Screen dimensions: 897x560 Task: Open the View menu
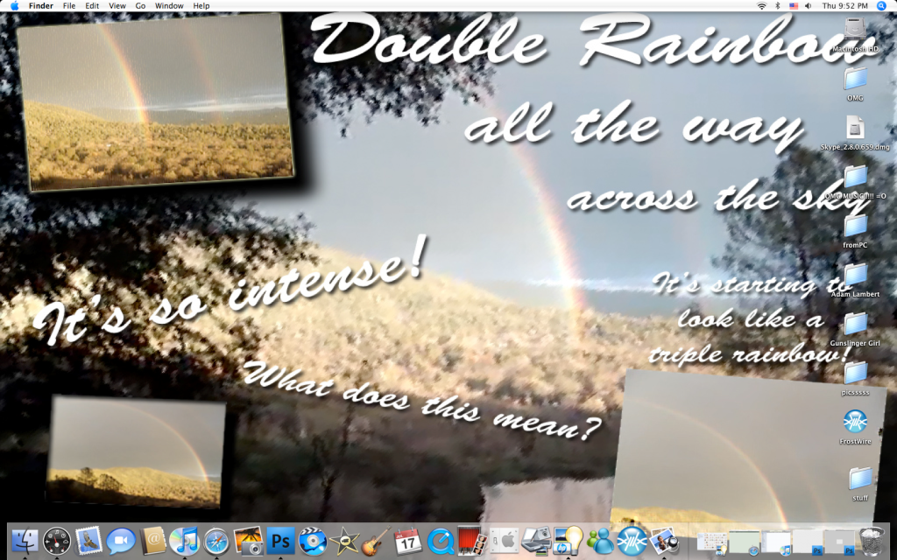pyautogui.click(x=117, y=6)
